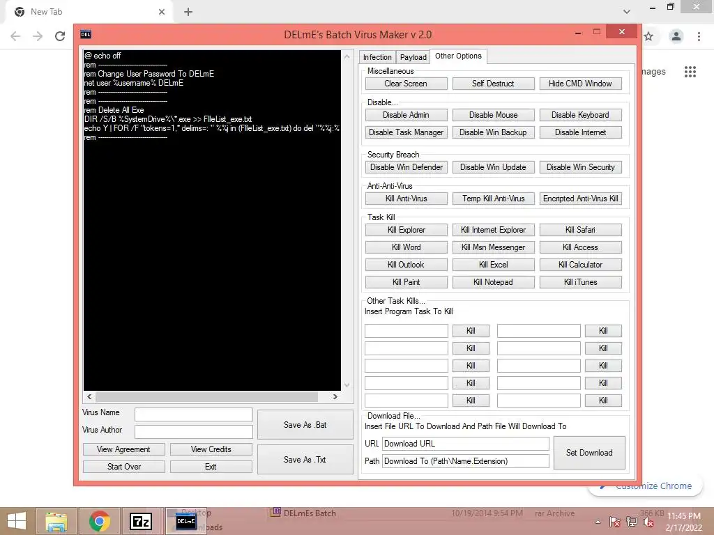Open Chrome's three-dot menu

click(x=699, y=36)
